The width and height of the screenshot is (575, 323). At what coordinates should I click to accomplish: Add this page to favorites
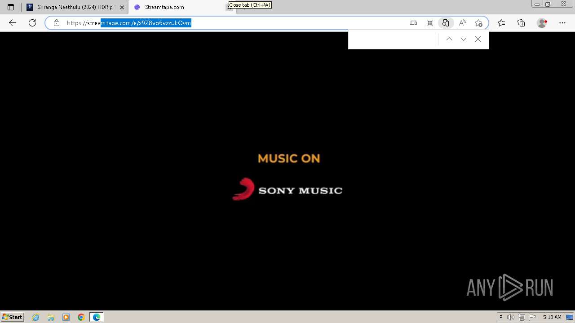[x=478, y=23]
